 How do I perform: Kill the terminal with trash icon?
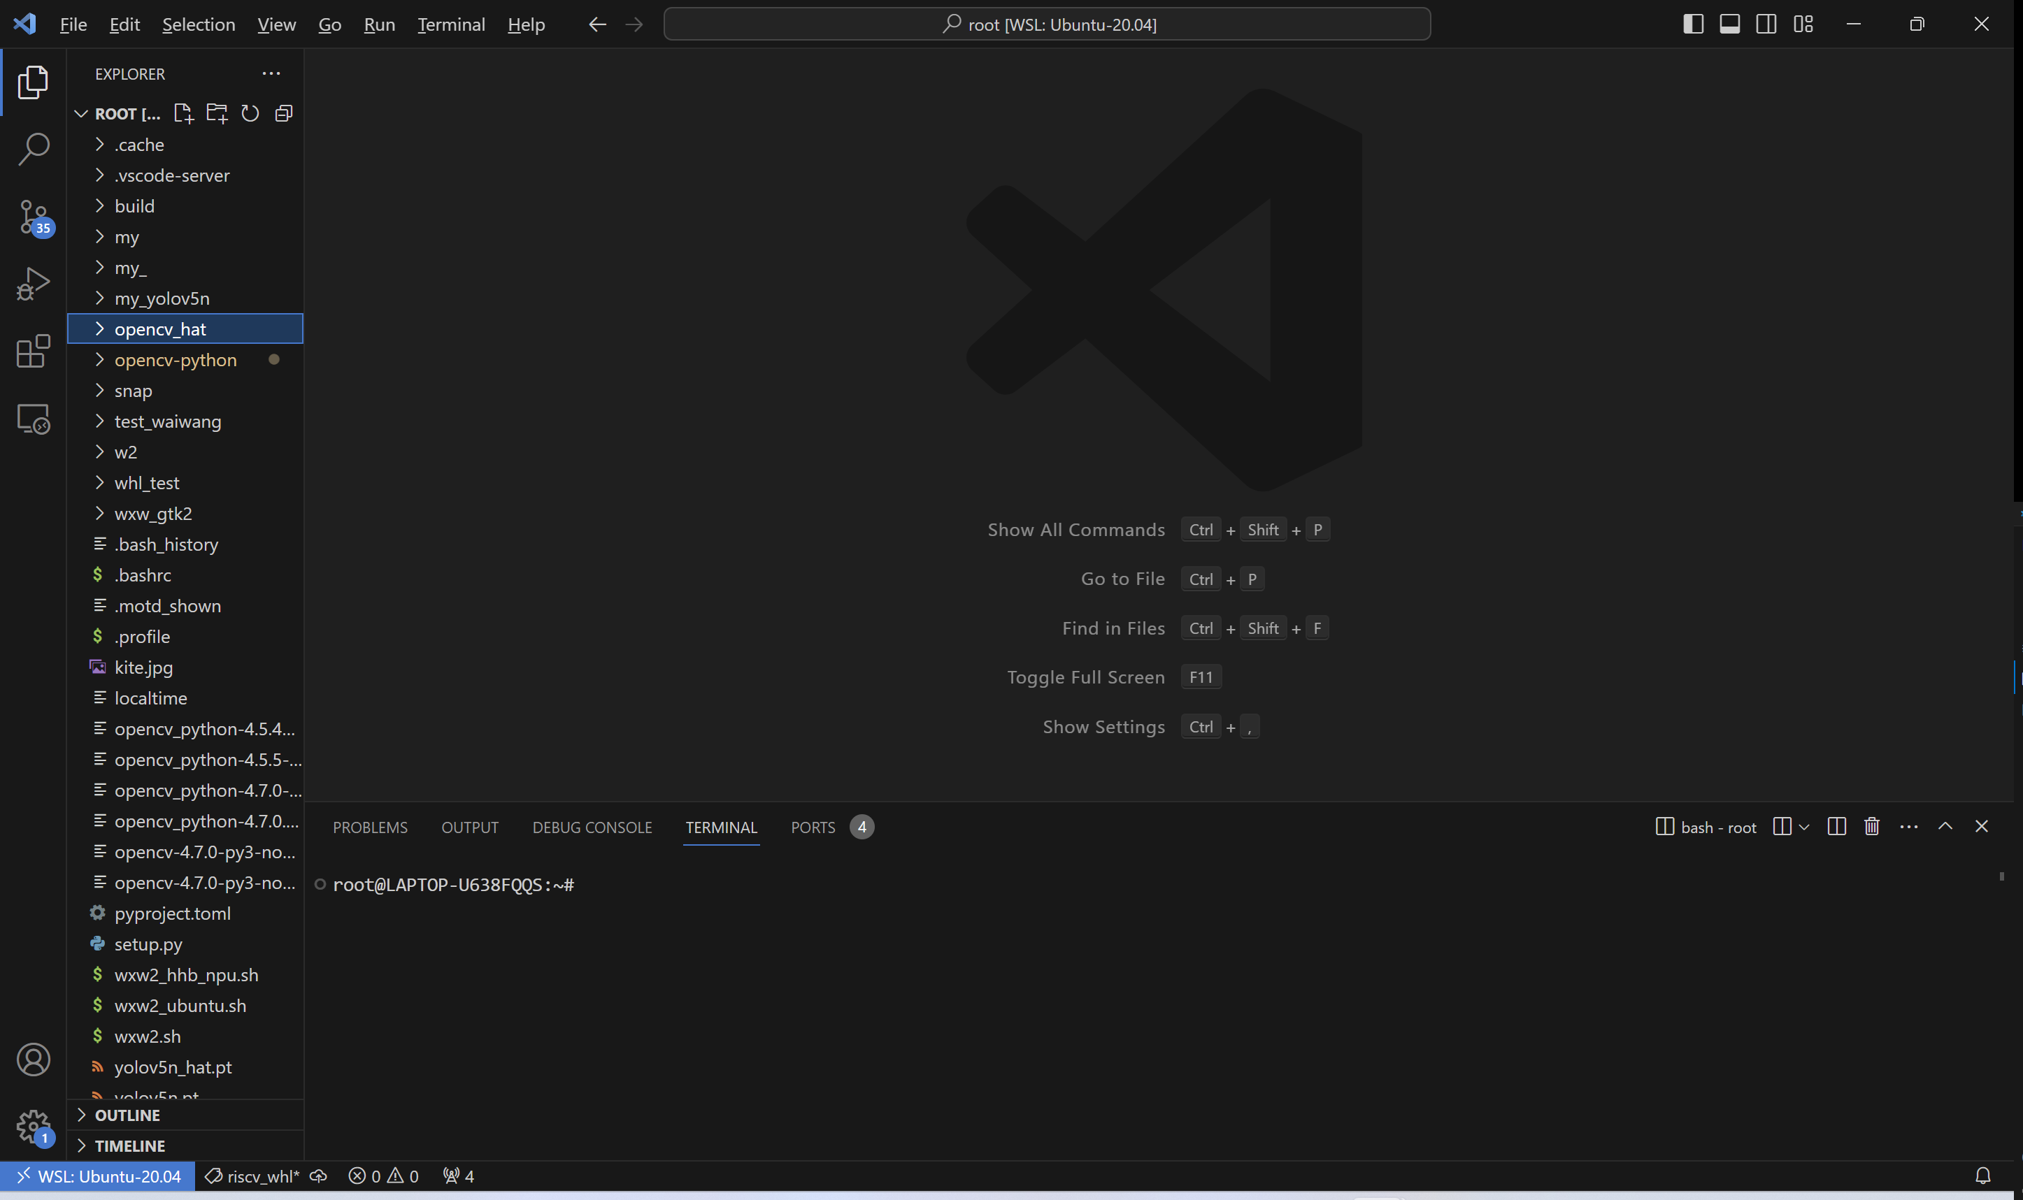pyautogui.click(x=1871, y=826)
